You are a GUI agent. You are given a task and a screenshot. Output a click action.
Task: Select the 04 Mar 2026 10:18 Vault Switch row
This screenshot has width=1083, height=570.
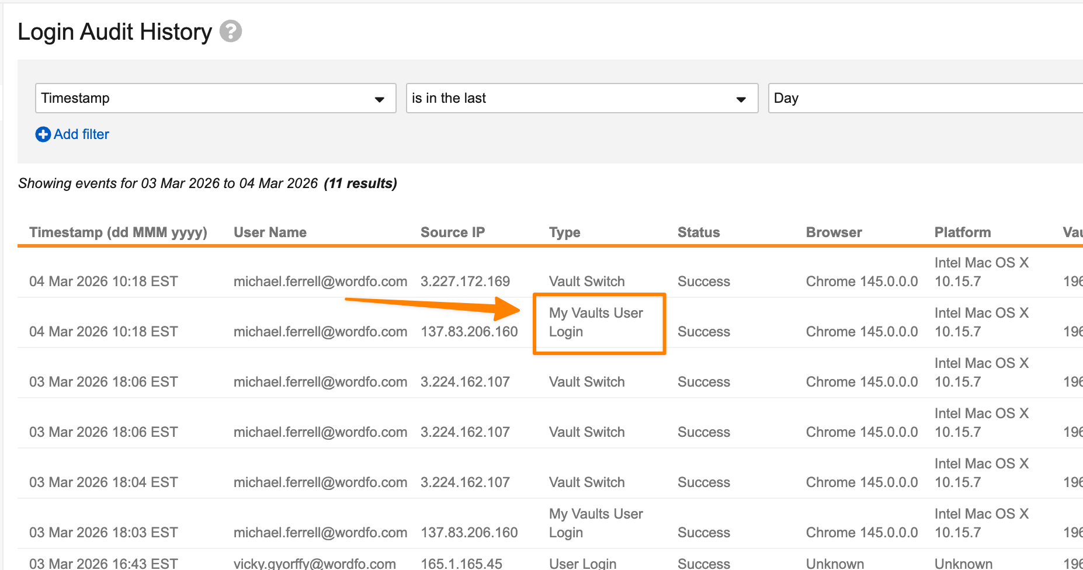586,281
